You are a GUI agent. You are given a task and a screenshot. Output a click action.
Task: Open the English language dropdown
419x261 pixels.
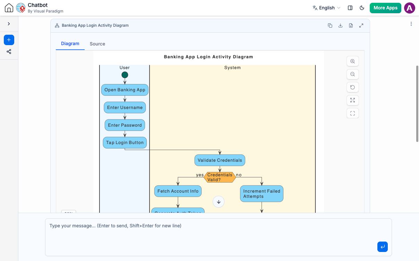pyautogui.click(x=327, y=8)
